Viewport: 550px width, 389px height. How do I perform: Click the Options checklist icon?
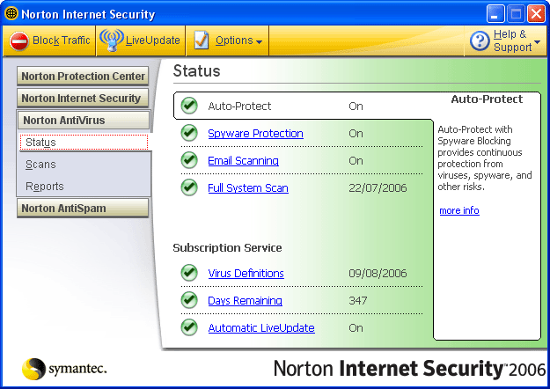tap(202, 40)
